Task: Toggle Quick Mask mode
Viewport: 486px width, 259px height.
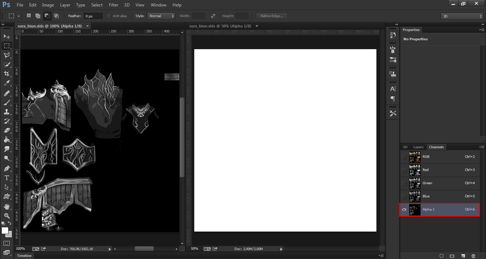Action: point(7,243)
